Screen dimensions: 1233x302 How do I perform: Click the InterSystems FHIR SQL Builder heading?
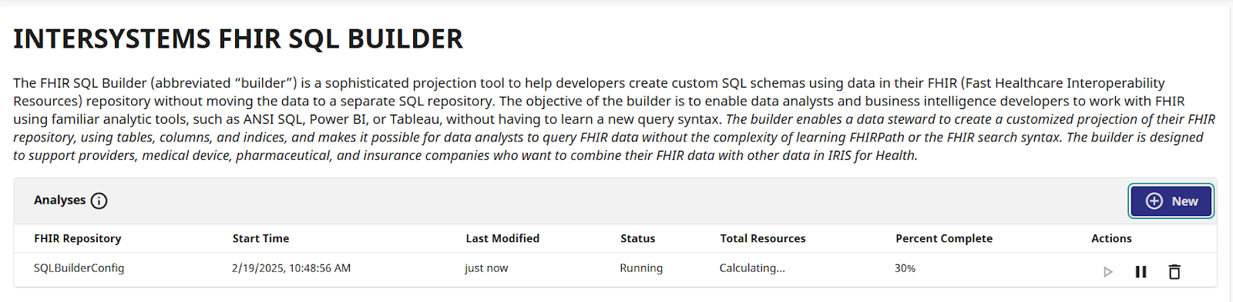(238, 38)
